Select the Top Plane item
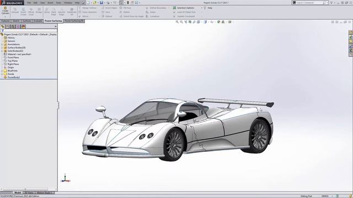This screenshot has width=353, height=198. pos(10,61)
